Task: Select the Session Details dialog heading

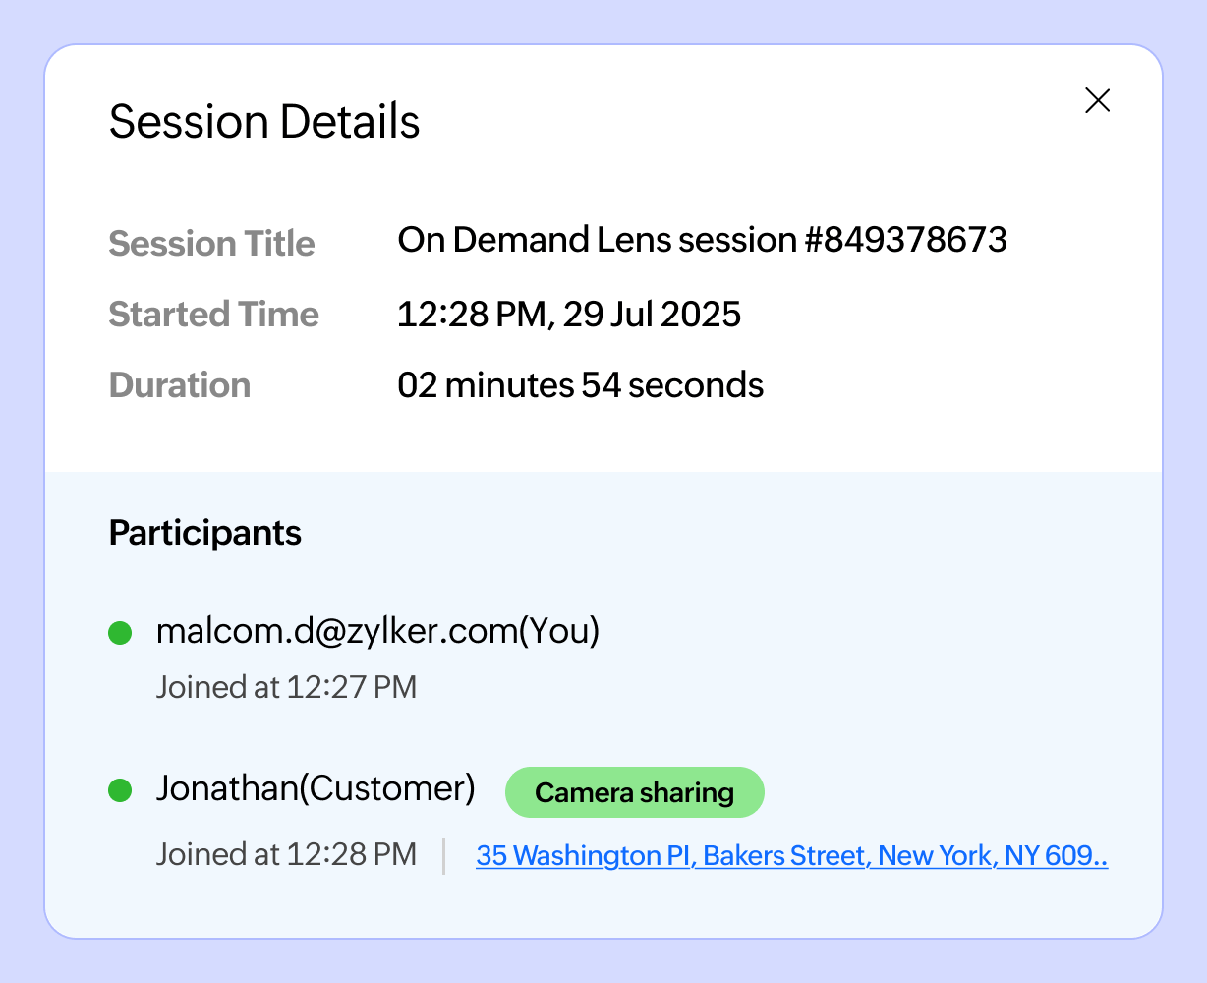Action: pyautogui.click(x=263, y=121)
